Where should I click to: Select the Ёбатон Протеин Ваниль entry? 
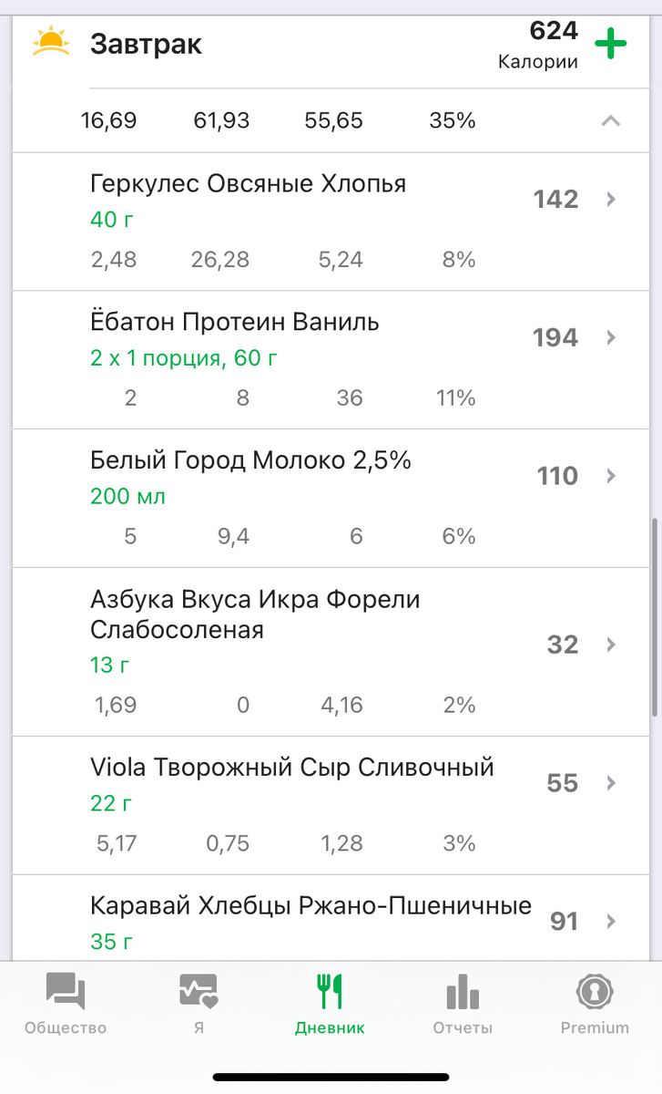[x=235, y=323]
